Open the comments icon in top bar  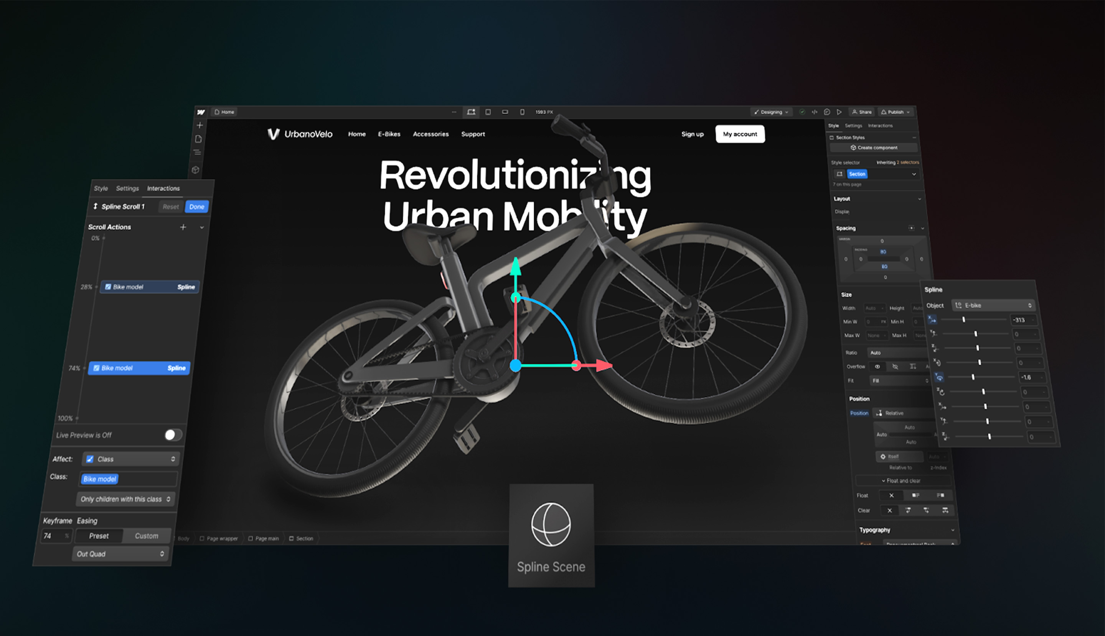point(827,112)
